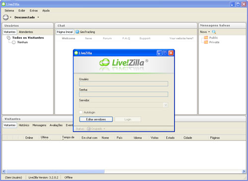Click the Nenhum visitor circle icon

point(14,42)
